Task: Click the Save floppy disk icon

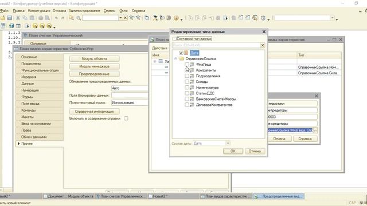Action: [10, 18]
